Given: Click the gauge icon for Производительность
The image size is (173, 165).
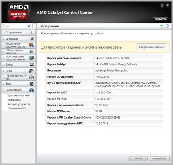Looking at the screenshot, I should (x=32, y=77).
